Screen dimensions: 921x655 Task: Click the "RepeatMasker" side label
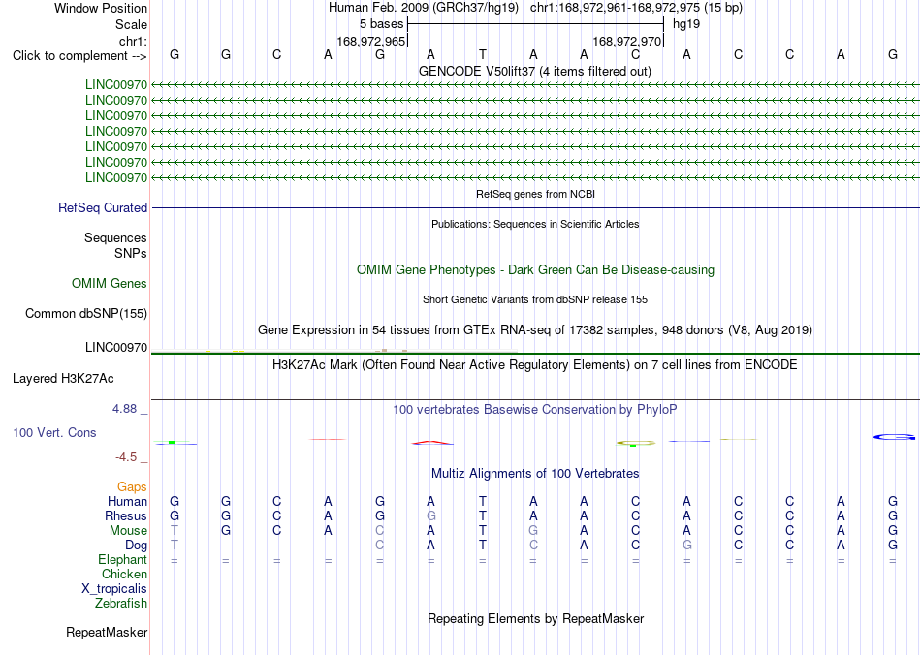point(107,632)
